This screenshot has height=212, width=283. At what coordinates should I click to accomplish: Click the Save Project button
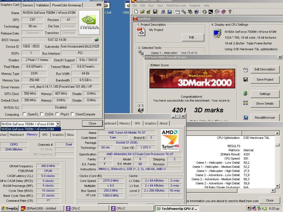coord(265,79)
